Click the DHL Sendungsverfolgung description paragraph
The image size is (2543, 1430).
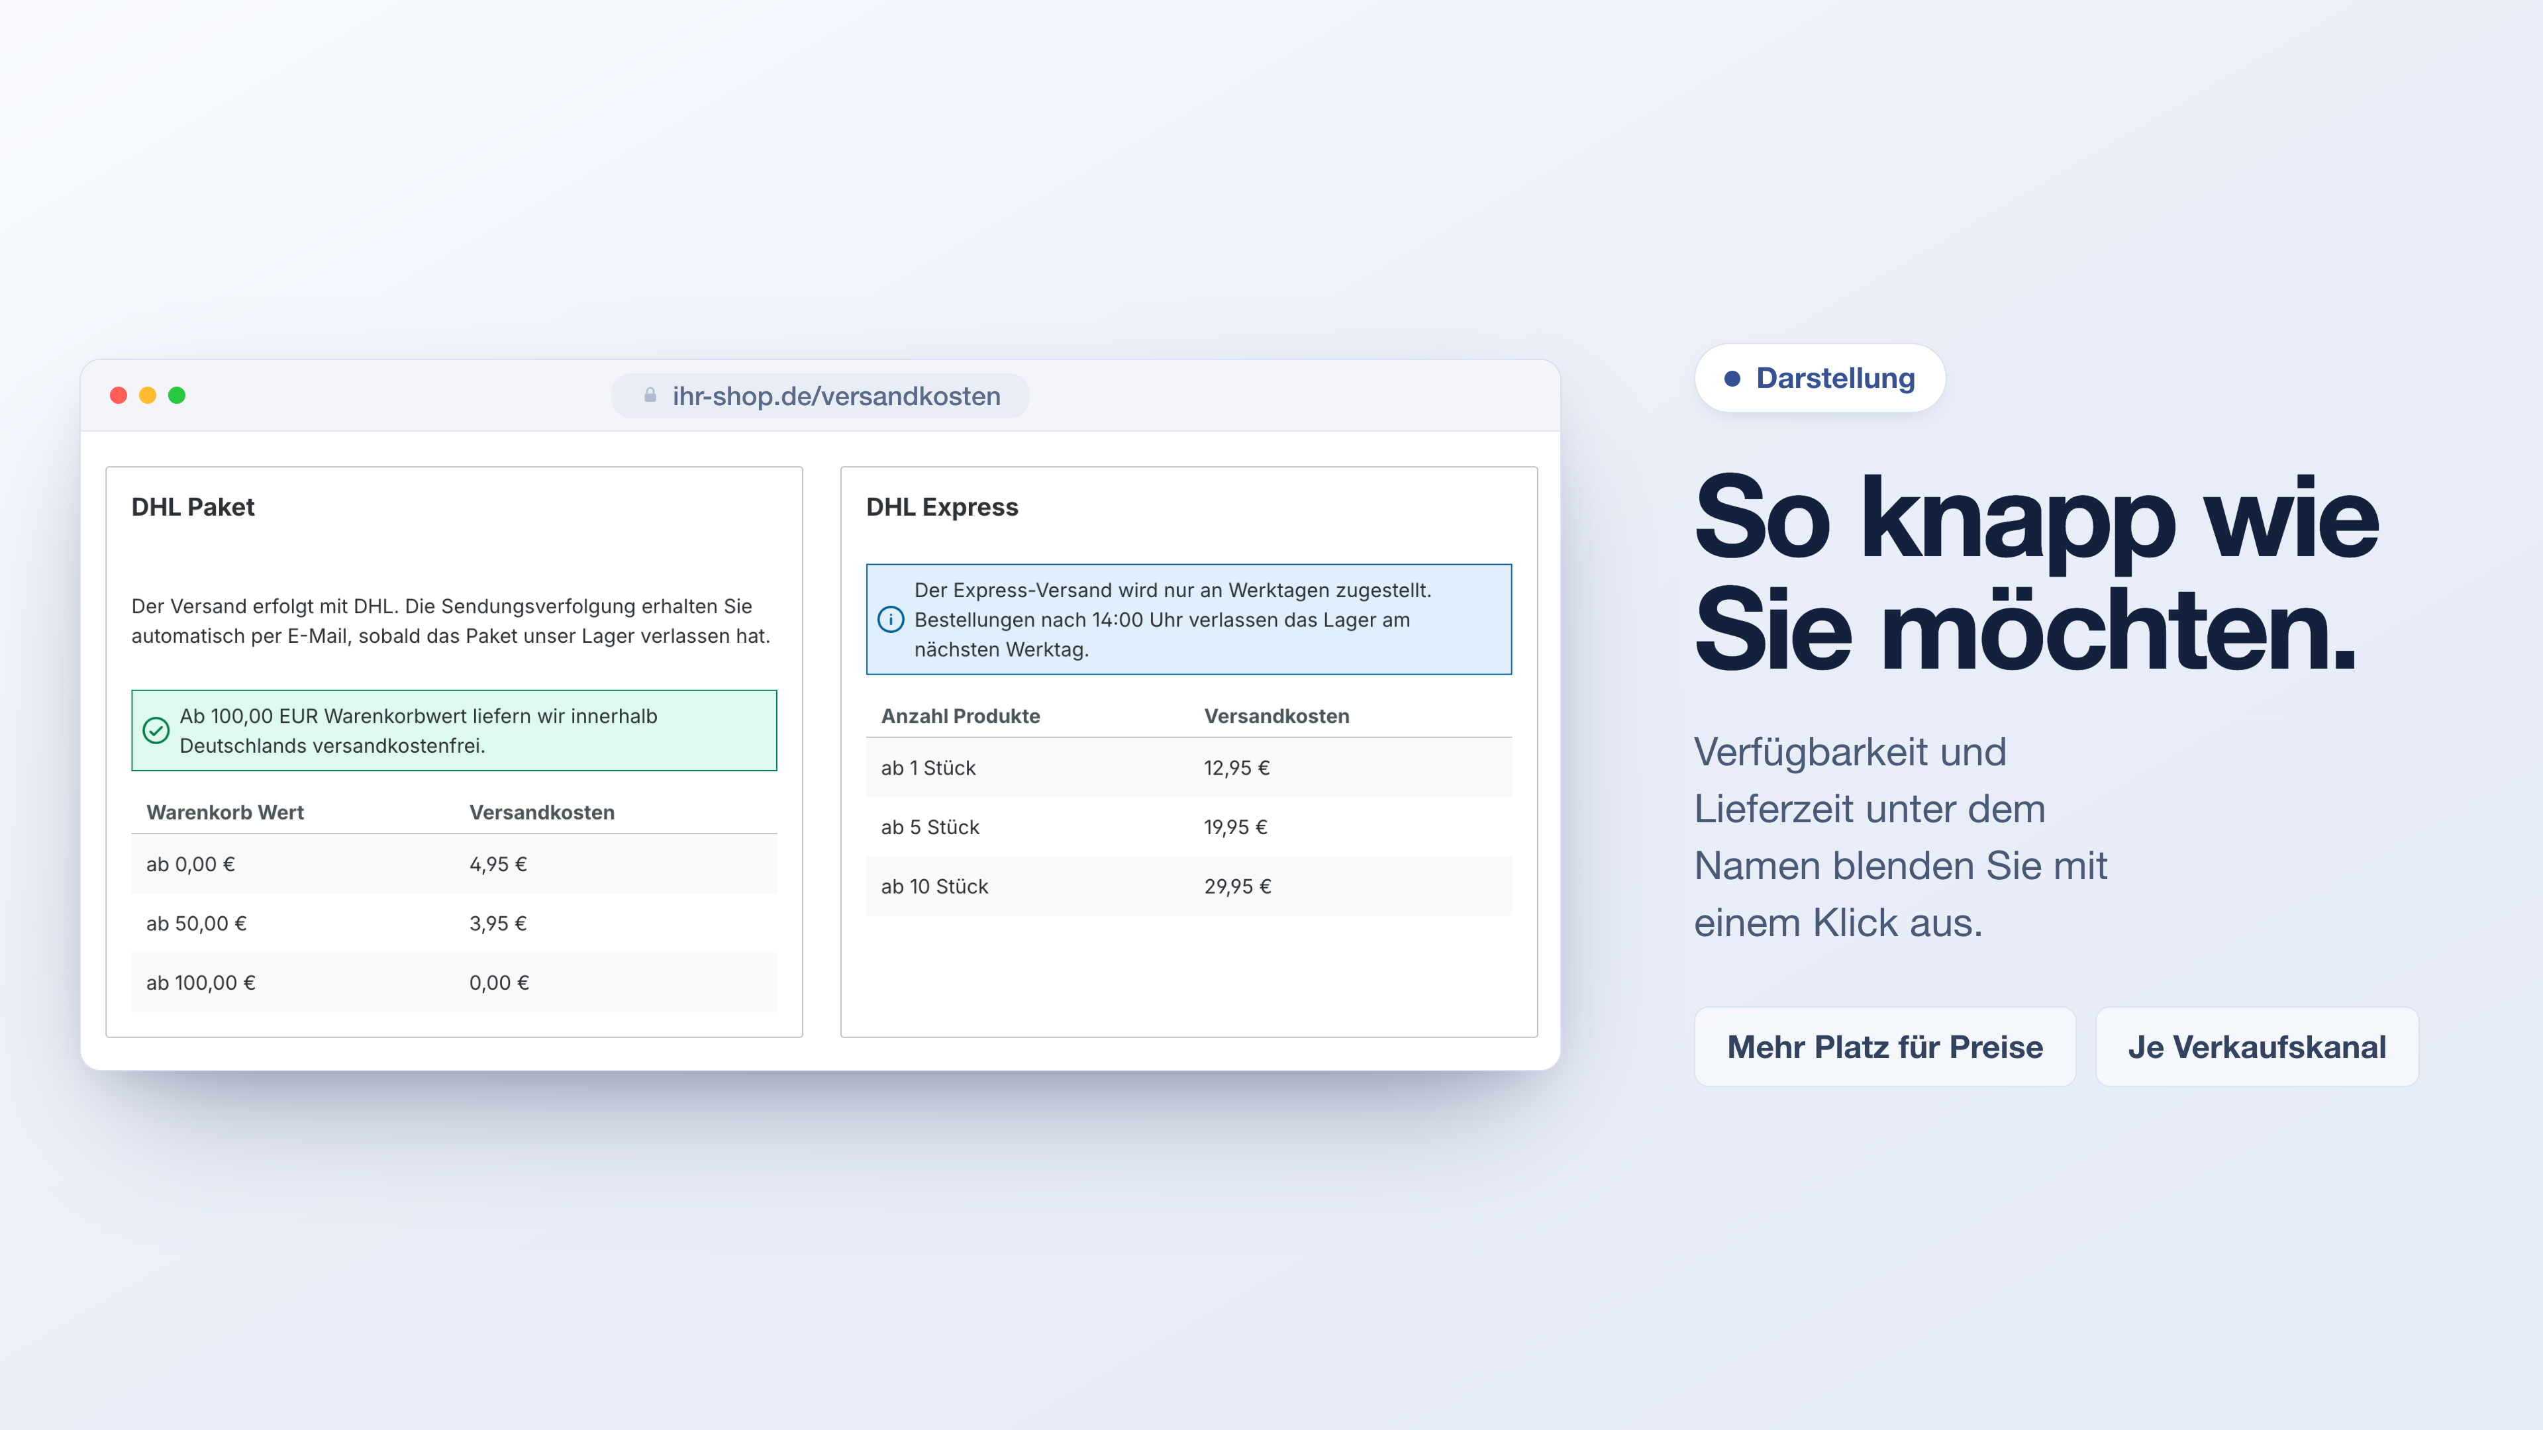450,621
